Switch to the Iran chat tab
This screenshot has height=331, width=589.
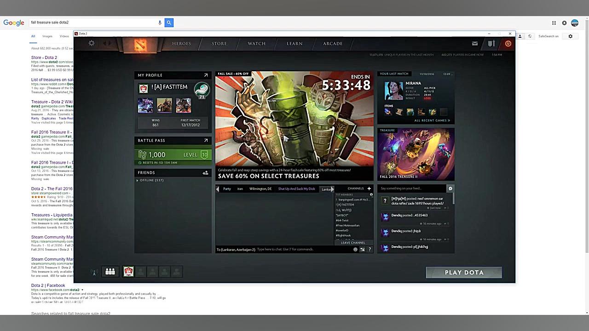click(240, 189)
